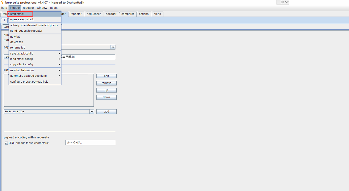The width and height of the screenshot is (349, 191).
Task: Open the select rule type combo box
Action: coord(49,111)
